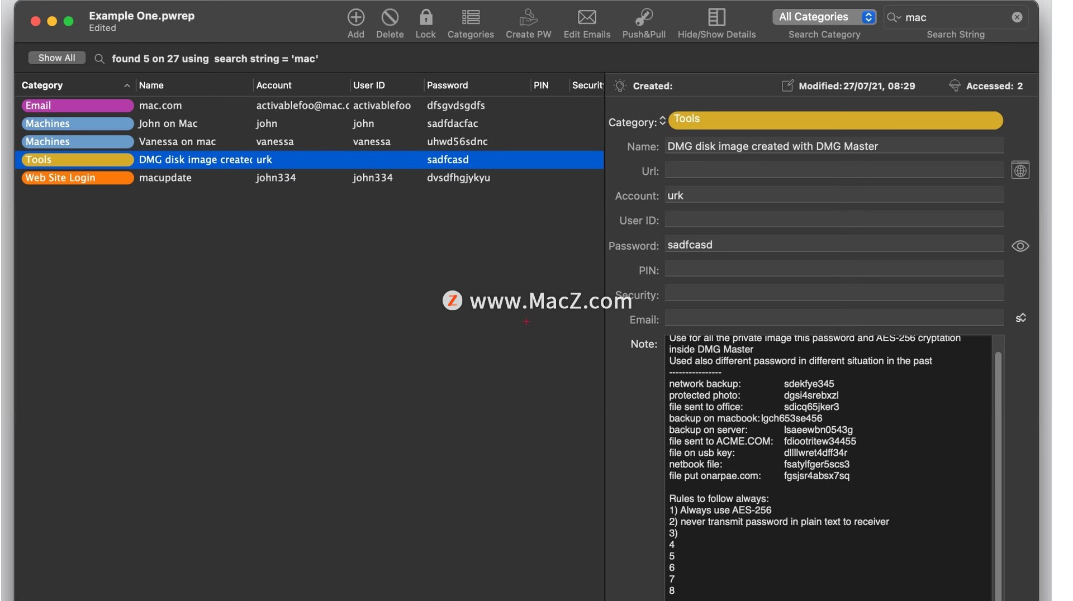The width and height of the screenshot is (1073, 601).
Task: Clear the search string with the X button
Action: point(1017,17)
